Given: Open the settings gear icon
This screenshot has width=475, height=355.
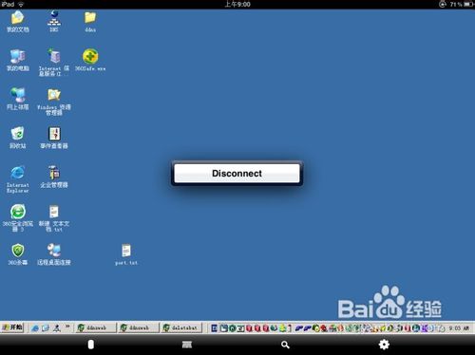Looking at the screenshot, I should (x=384, y=345).
